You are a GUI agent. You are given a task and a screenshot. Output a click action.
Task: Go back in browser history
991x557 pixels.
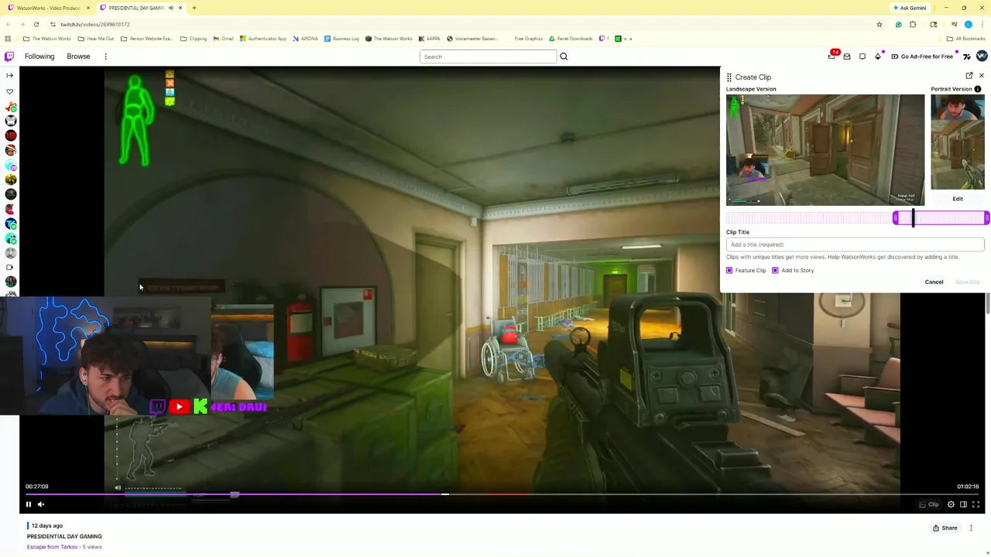coord(7,25)
